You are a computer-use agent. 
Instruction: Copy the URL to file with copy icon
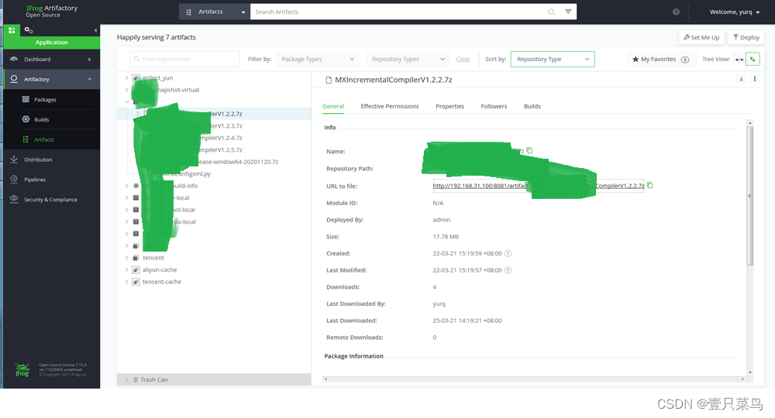(x=650, y=186)
